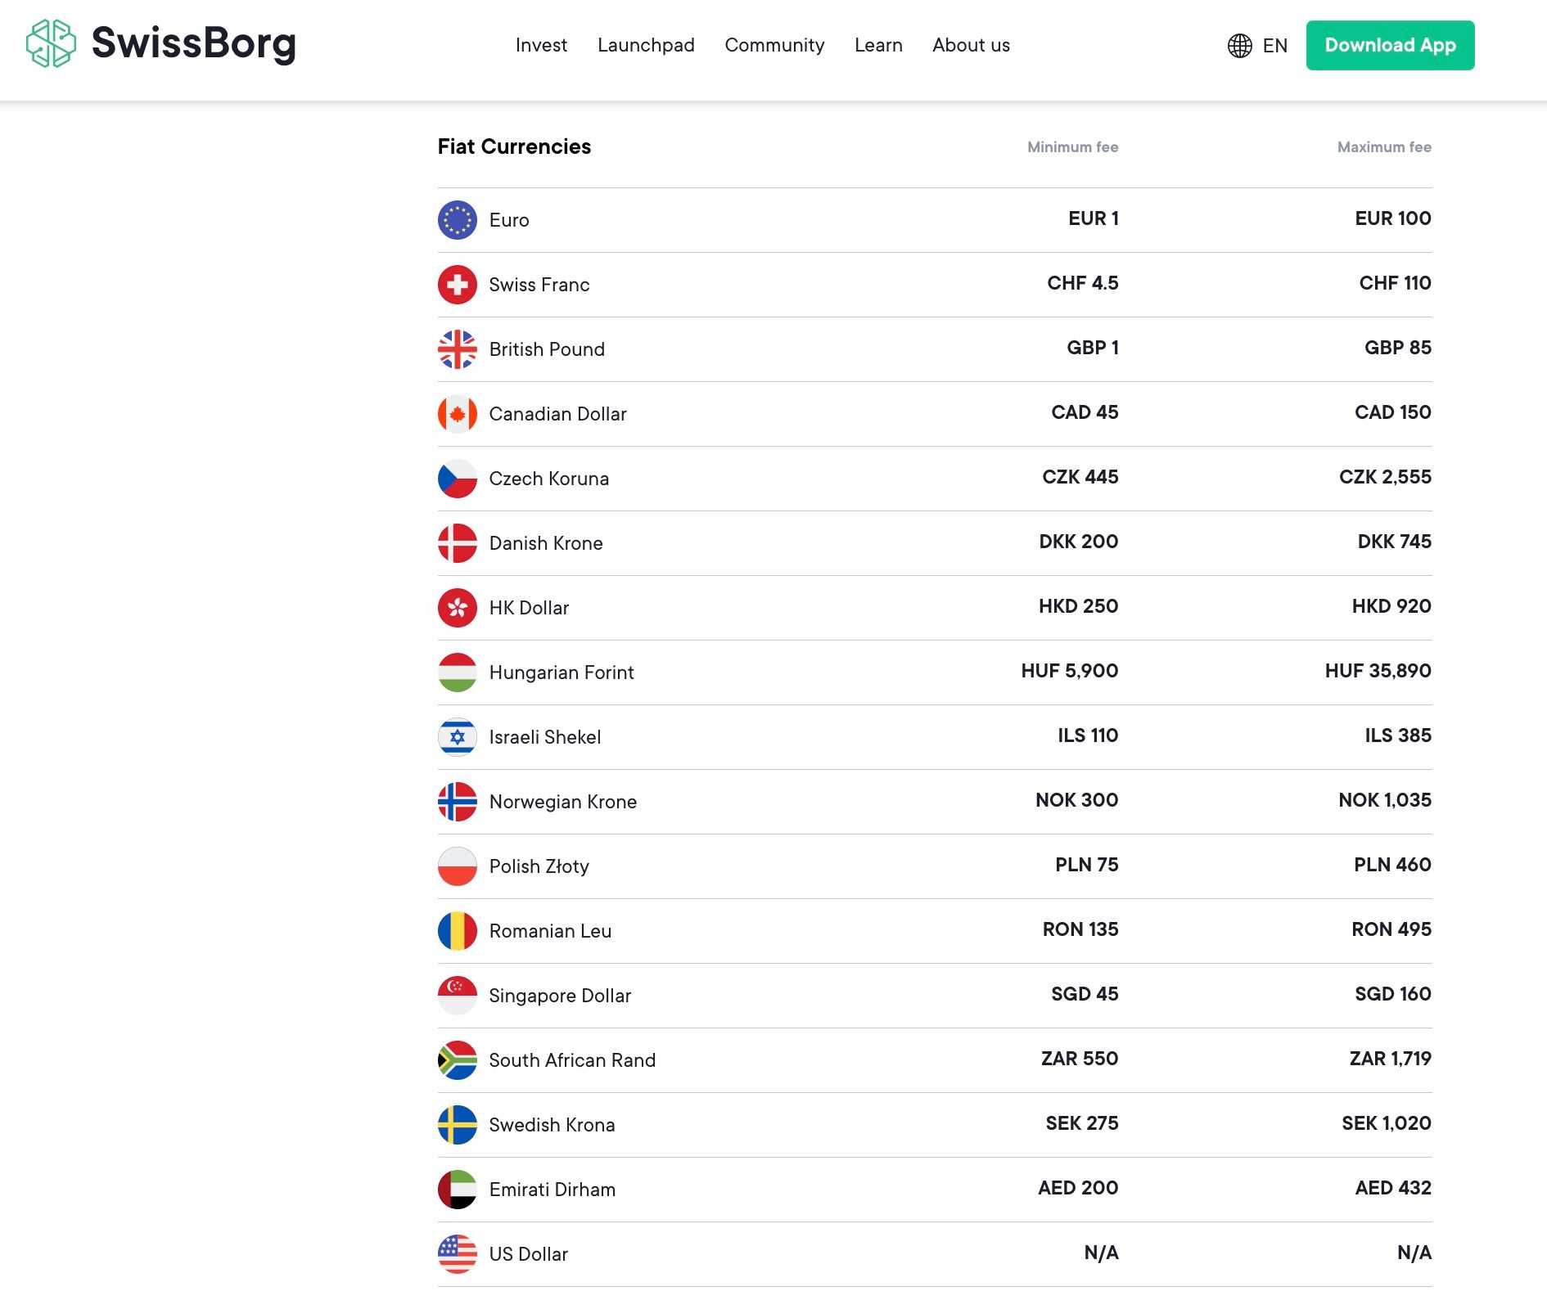This screenshot has height=1291, width=1547.
Task: Open the Community navigation menu
Action: point(774,46)
